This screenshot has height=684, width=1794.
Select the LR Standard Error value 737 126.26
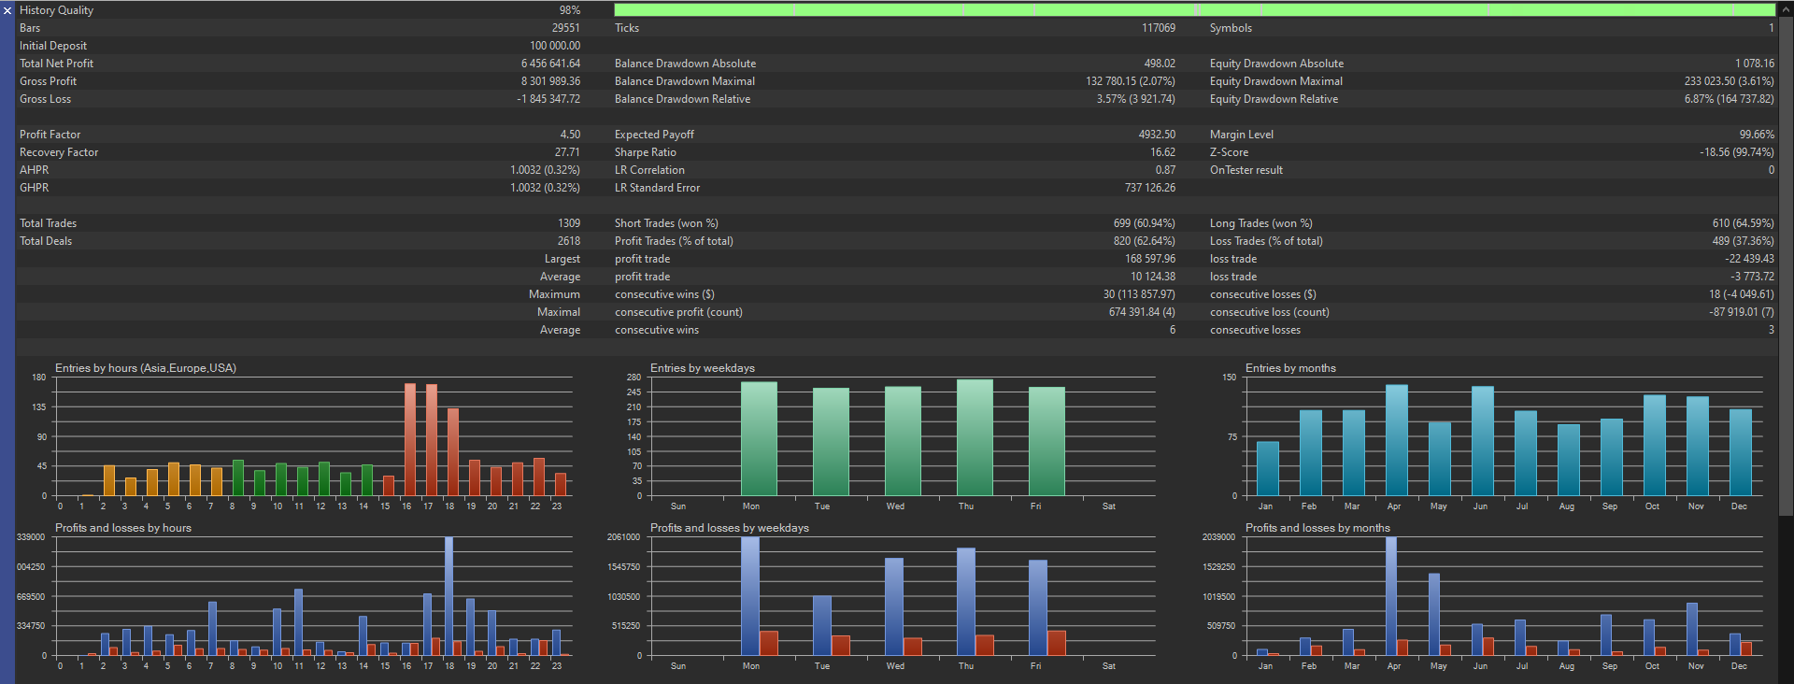(x=1150, y=188)
